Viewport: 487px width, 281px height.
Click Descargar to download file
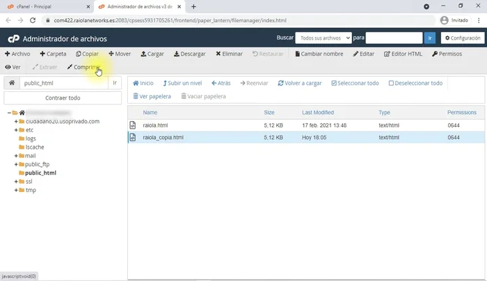[190, 54]
